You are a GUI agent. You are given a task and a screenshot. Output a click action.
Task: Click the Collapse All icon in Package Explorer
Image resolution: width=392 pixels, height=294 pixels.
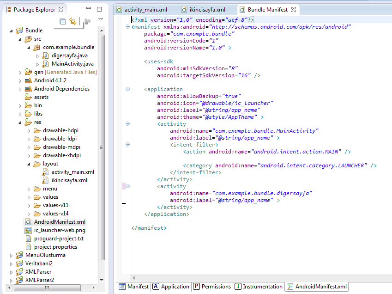pyautogui.click(x=63, y=21)
